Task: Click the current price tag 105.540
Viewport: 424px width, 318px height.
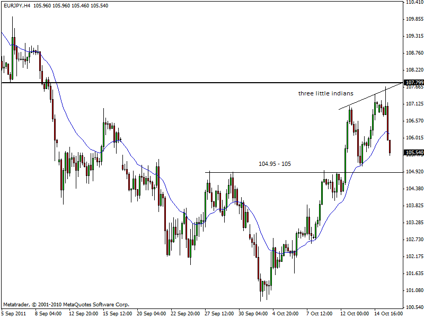Action: 413,153
